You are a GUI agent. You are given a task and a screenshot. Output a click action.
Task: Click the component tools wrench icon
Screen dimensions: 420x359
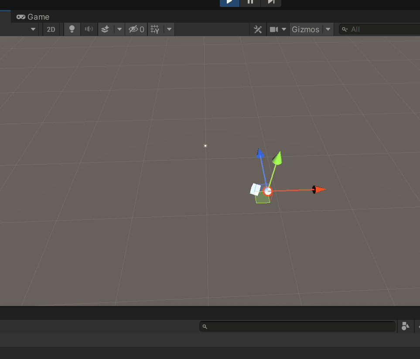coord(257,29)
